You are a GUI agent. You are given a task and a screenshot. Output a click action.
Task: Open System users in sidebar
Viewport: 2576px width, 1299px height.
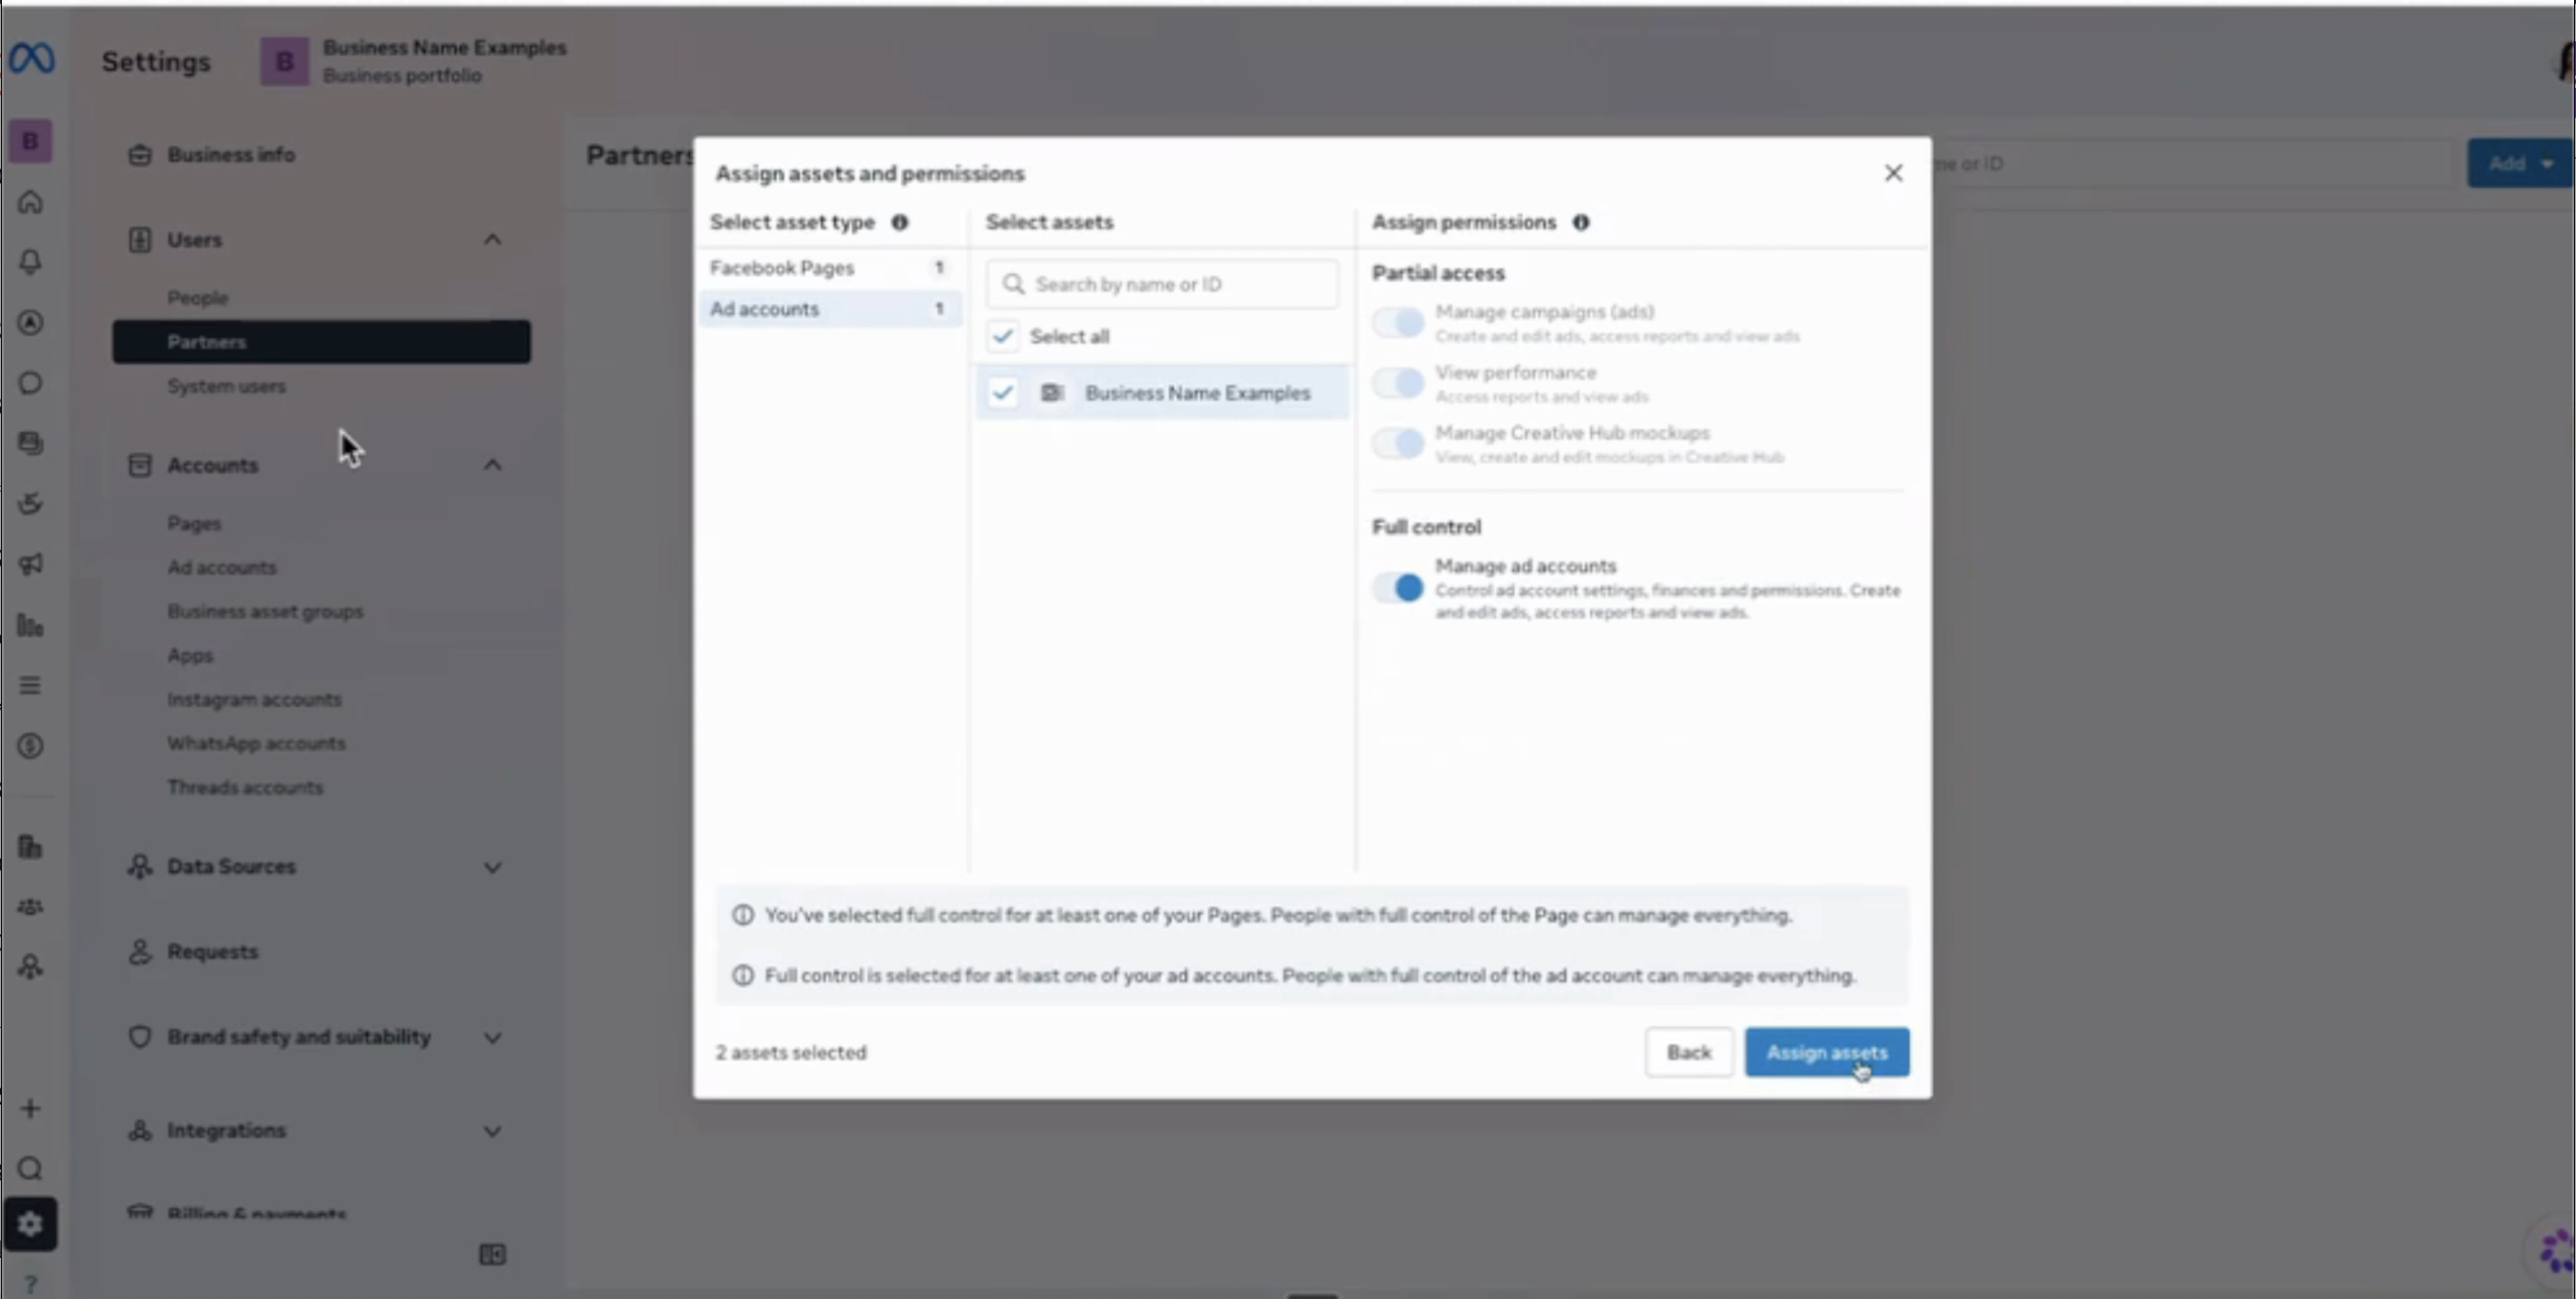click(x=226, y=386)
